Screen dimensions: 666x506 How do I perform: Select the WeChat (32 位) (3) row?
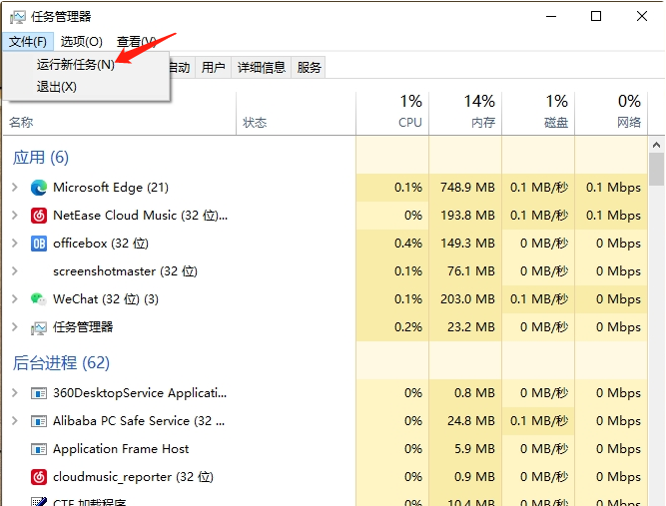tap(326, 299)
